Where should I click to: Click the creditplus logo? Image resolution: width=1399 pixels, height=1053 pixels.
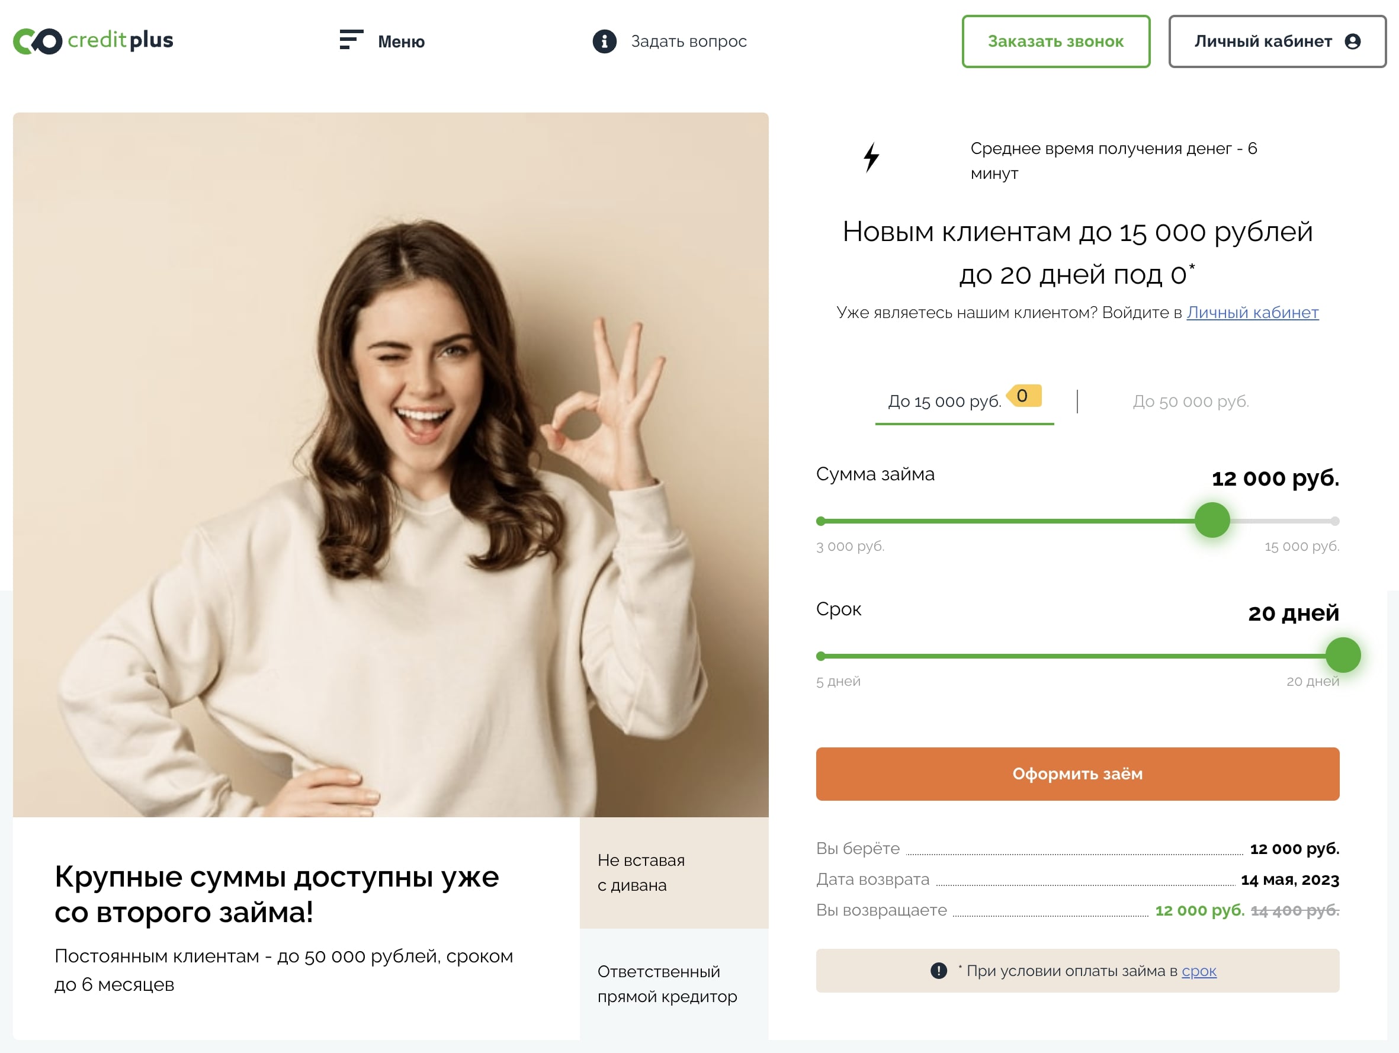point(93,41)
